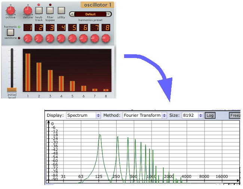
Task: Click the detune knob
Action: coord(28,10)
